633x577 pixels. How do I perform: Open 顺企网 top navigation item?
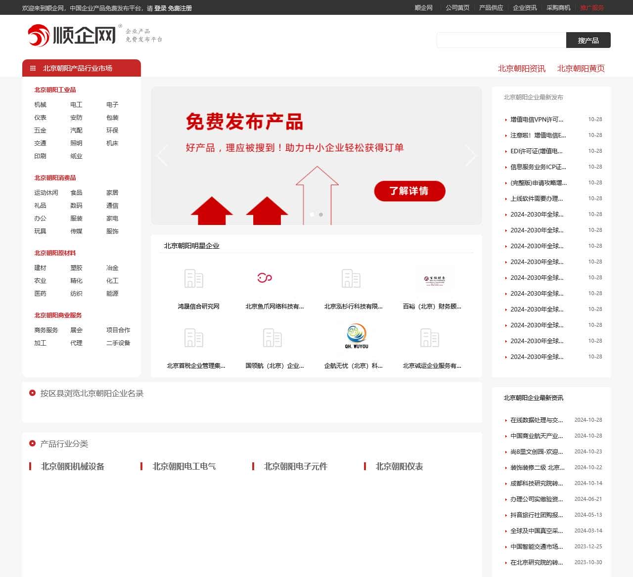pyautogui.click(x=423, y=8)
